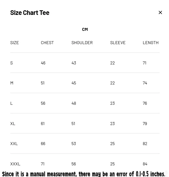Image resolution: width=169 pixels, height=177 pixels.
Task: Click the SLEEVE column header
Action: [118, 42]
